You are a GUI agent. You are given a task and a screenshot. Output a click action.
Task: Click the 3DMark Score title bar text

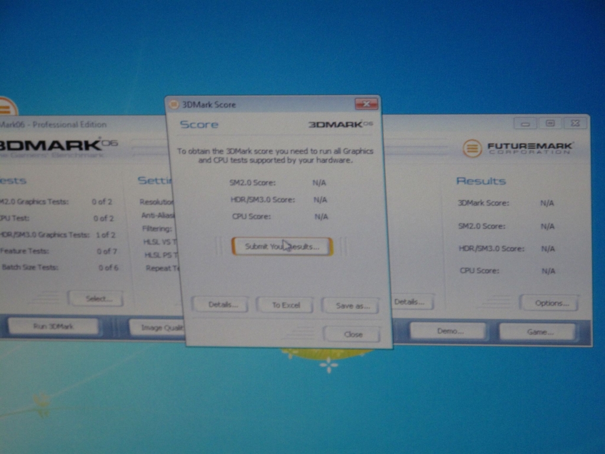(209, 105)
